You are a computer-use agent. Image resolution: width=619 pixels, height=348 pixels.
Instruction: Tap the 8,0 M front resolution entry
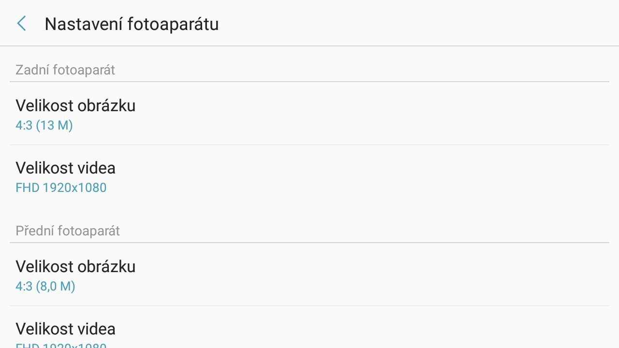tap(45, 286)
